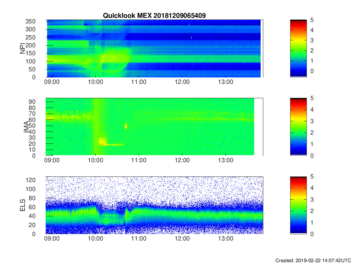
Task: Click the 09:00 label under IMA plot
Action: pos(52,160)
